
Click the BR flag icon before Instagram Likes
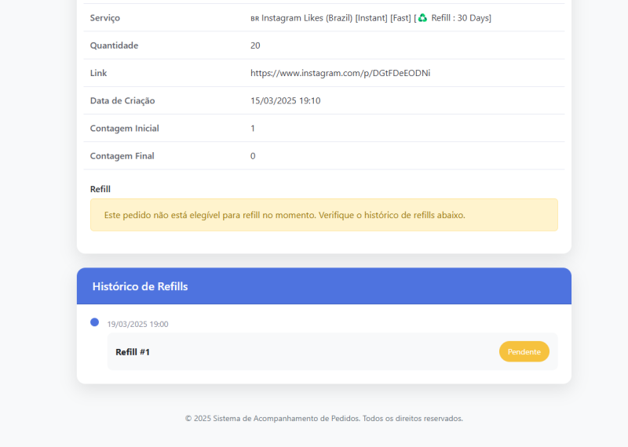[x=254, y=18]
